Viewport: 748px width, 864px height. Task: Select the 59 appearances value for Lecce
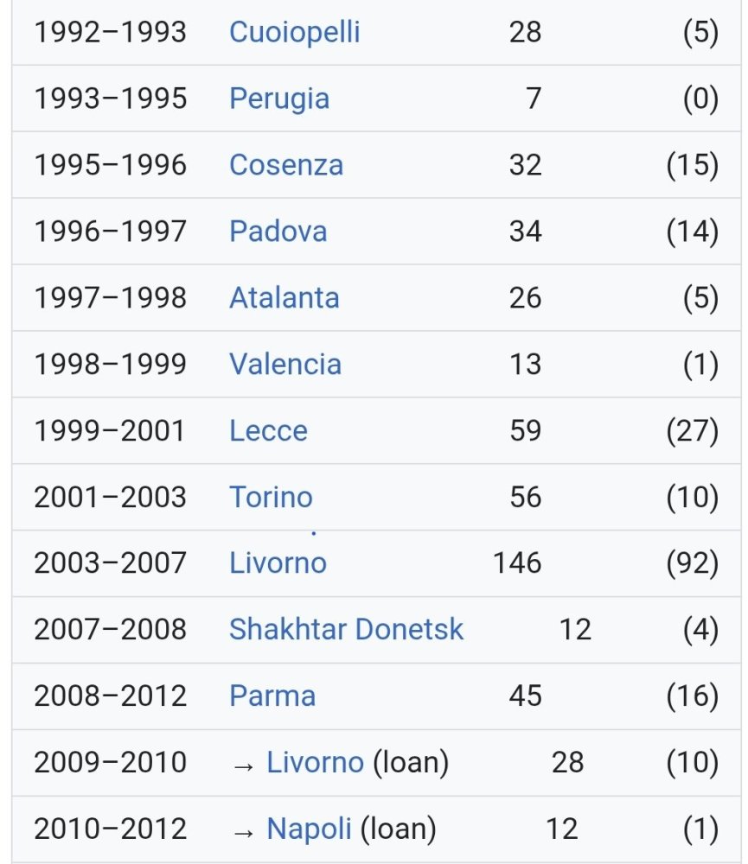[525, 430]
